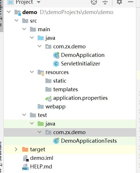
Task: Open the Project view dropdown arrow
Action: (39, 2)
